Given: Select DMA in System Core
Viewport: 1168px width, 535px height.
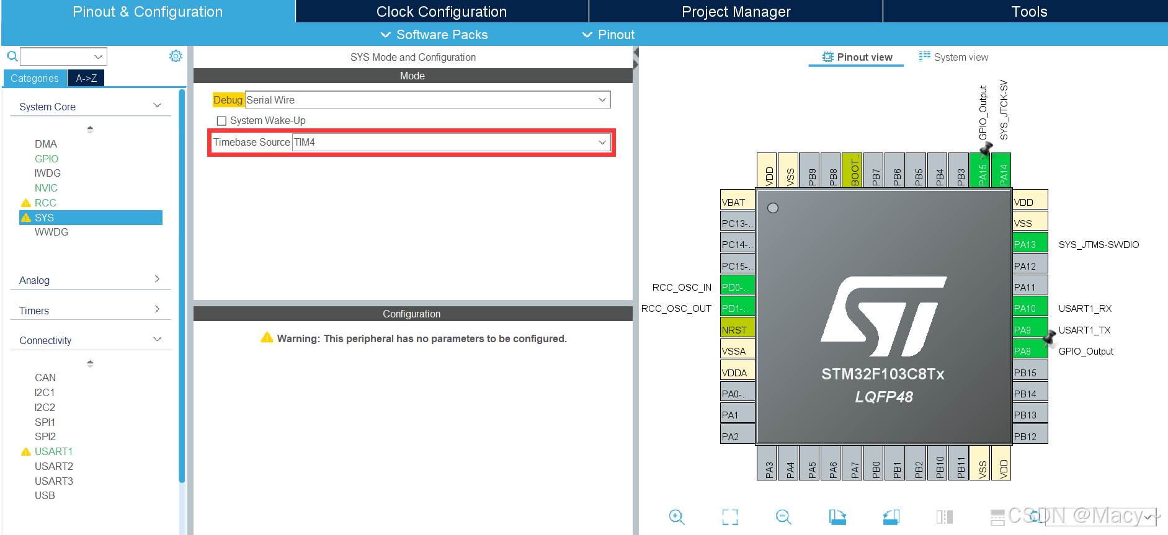Looking at the screenshot, I should pyautogui.click(x=46, y=144).
